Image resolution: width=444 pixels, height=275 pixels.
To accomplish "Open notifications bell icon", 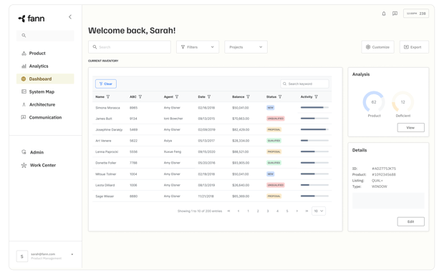I will [384, 14].
